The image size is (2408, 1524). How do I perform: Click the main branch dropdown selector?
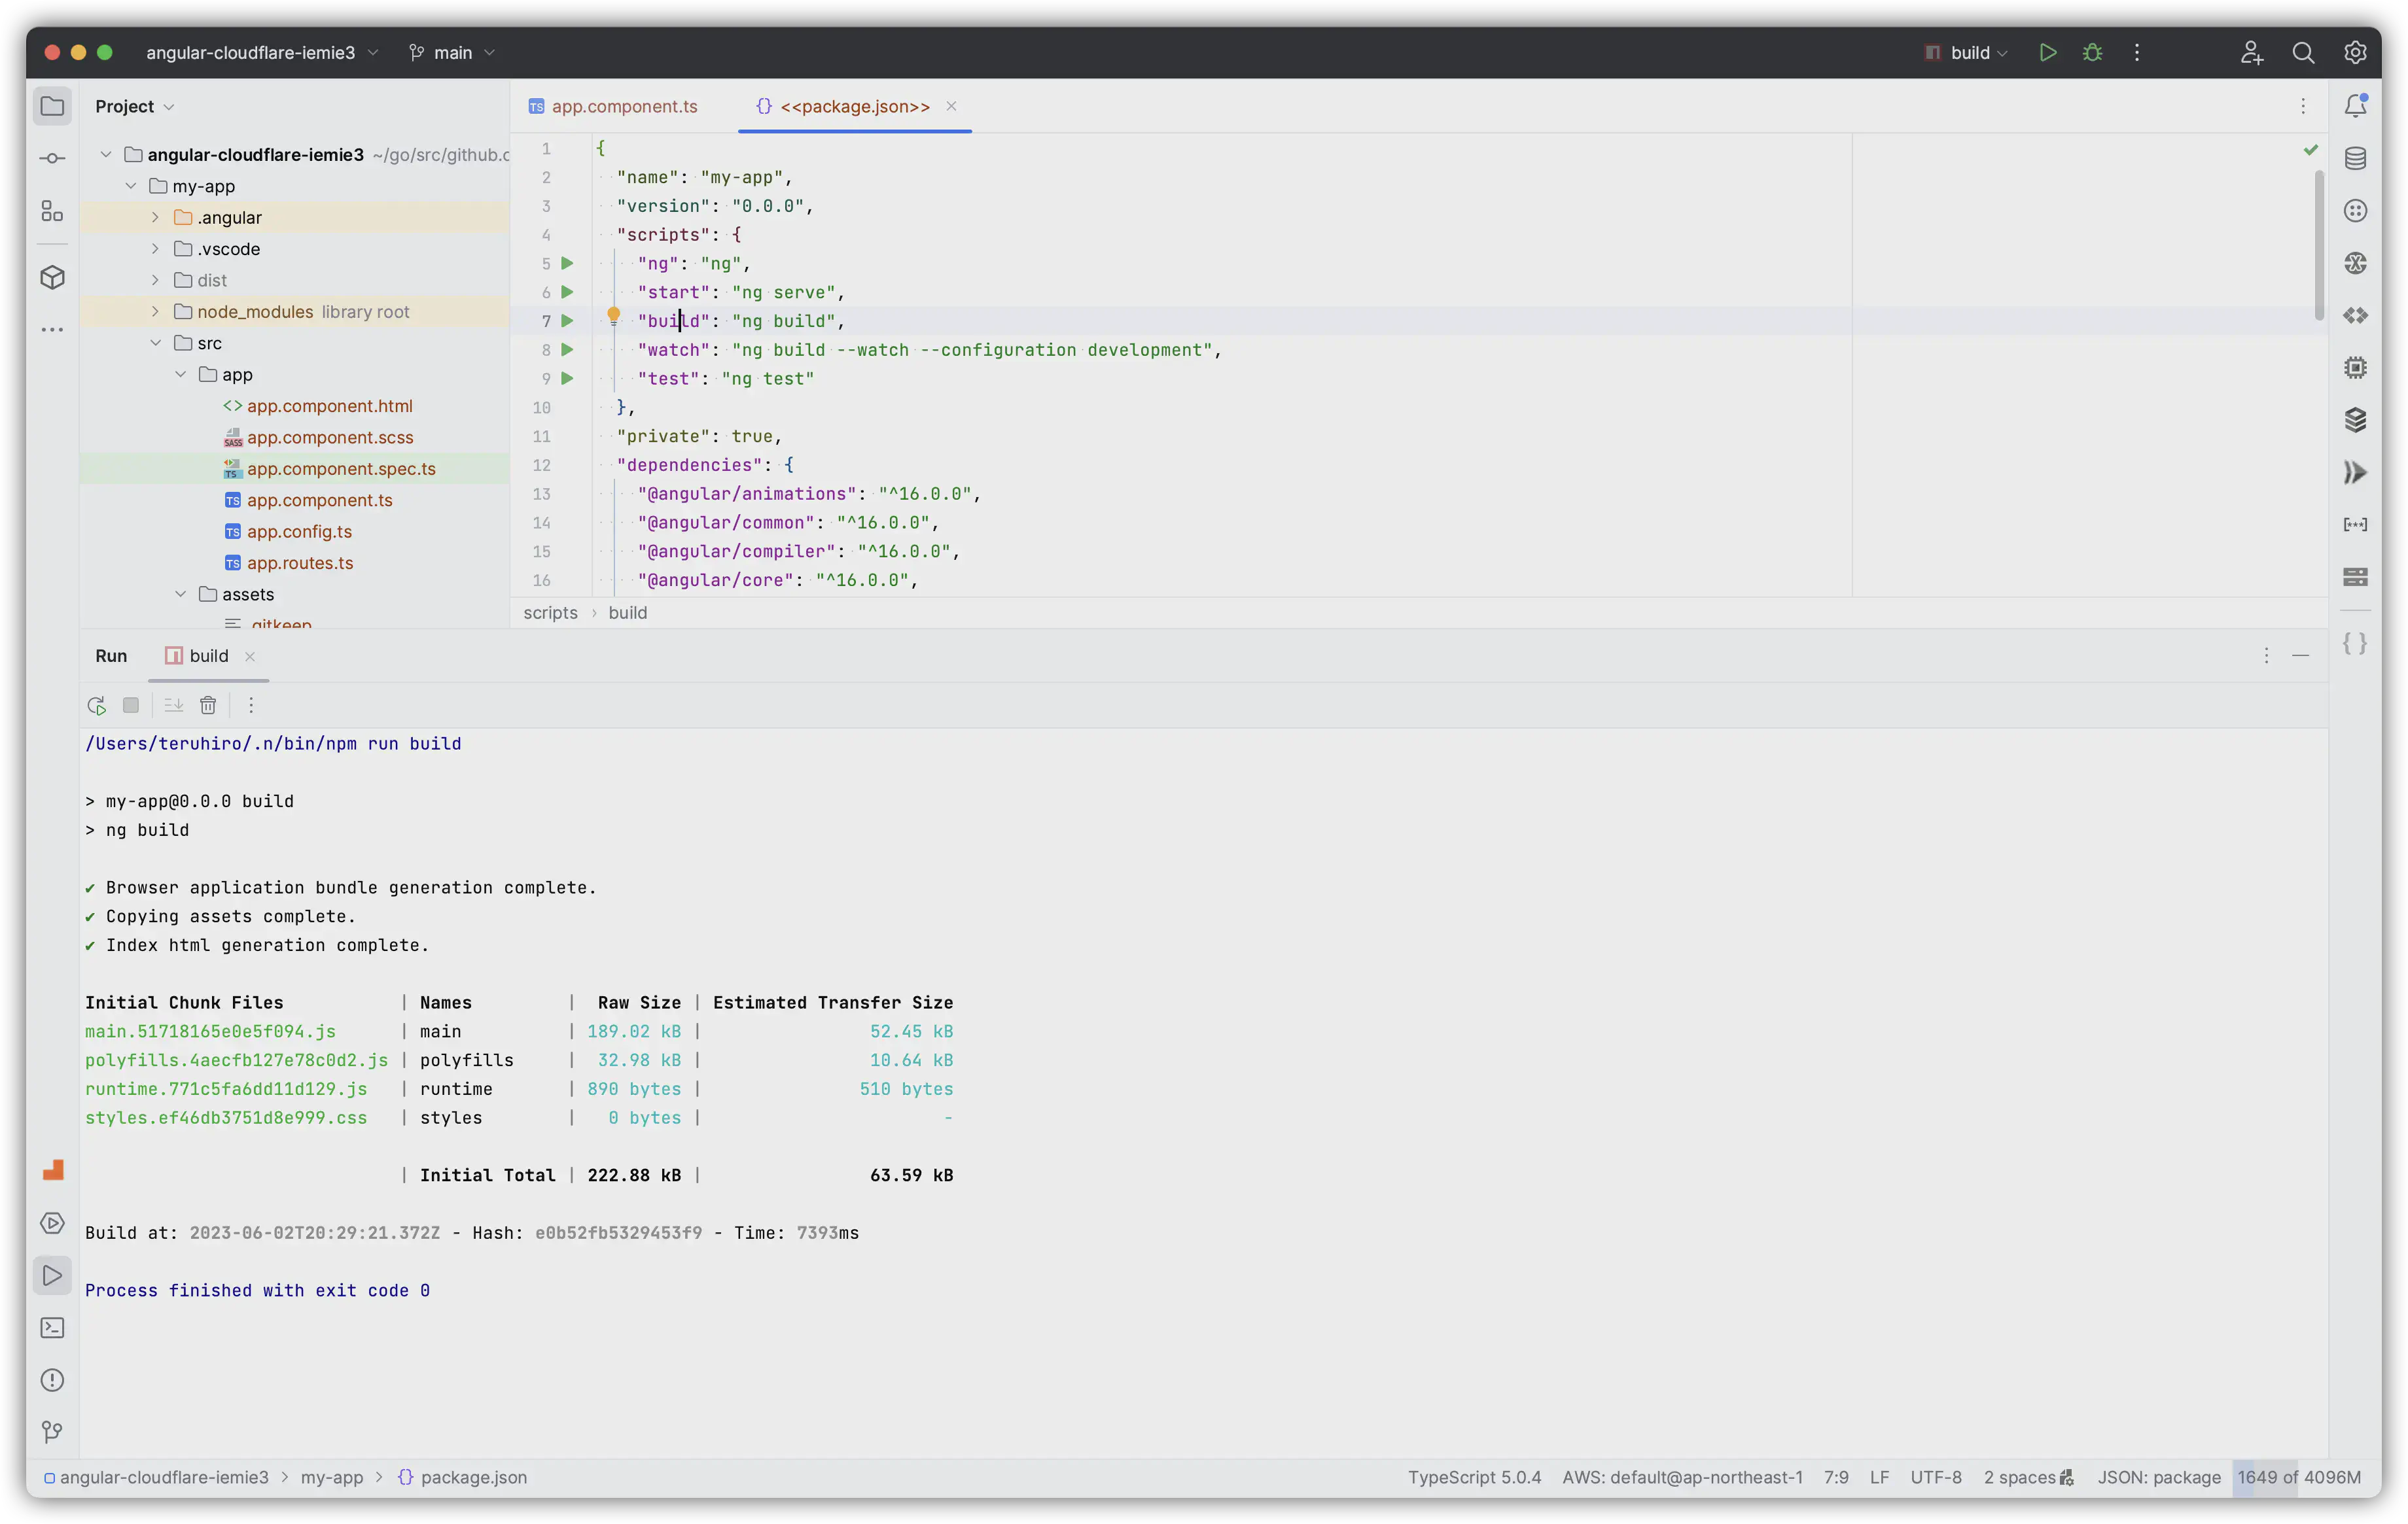point(453,52)
